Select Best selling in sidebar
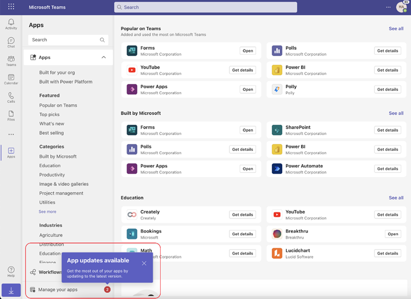The image size is (411, 299). tap(51, 133)
